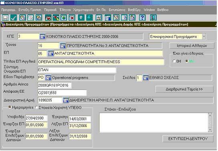218x151 pixels.
Task: Click Λήξης Επιλέξιμων Δαπανών date 31/12/2008
Action: [80, 136]
